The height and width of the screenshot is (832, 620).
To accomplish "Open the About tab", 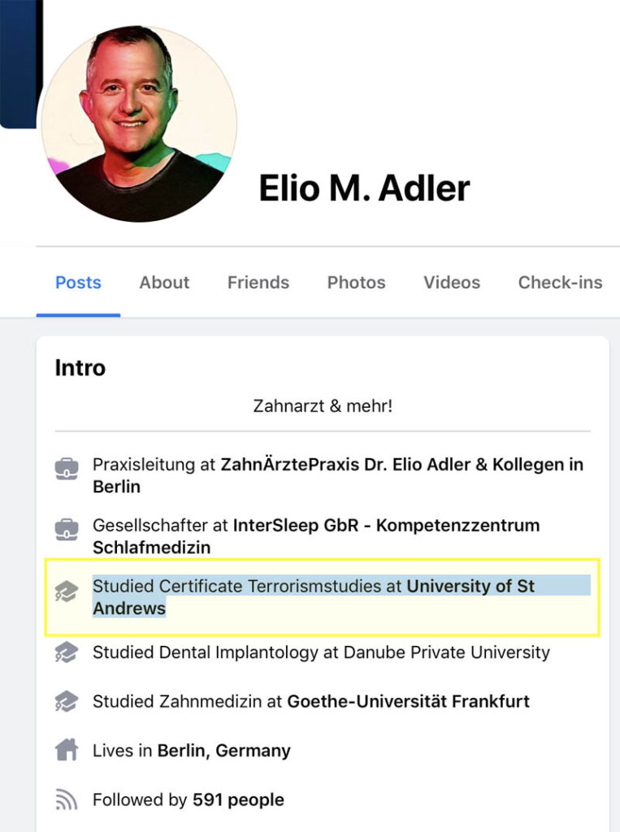I will click(x=164, y=283).
